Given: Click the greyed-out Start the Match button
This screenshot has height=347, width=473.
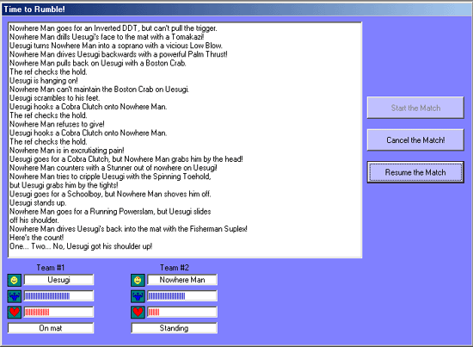Looking at the screenshot, I should [x=415, y=108].
